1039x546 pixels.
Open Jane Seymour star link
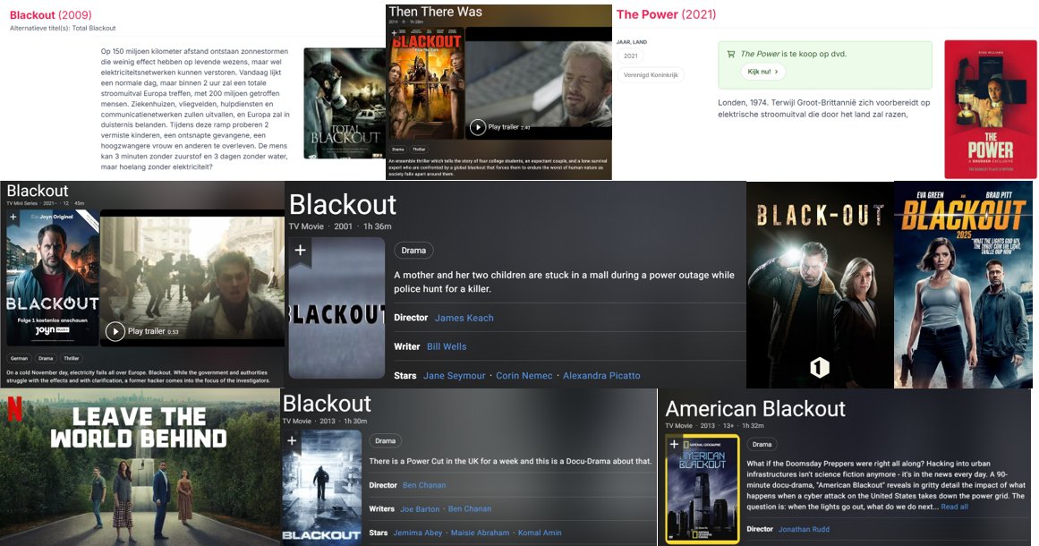click(455, 376)
